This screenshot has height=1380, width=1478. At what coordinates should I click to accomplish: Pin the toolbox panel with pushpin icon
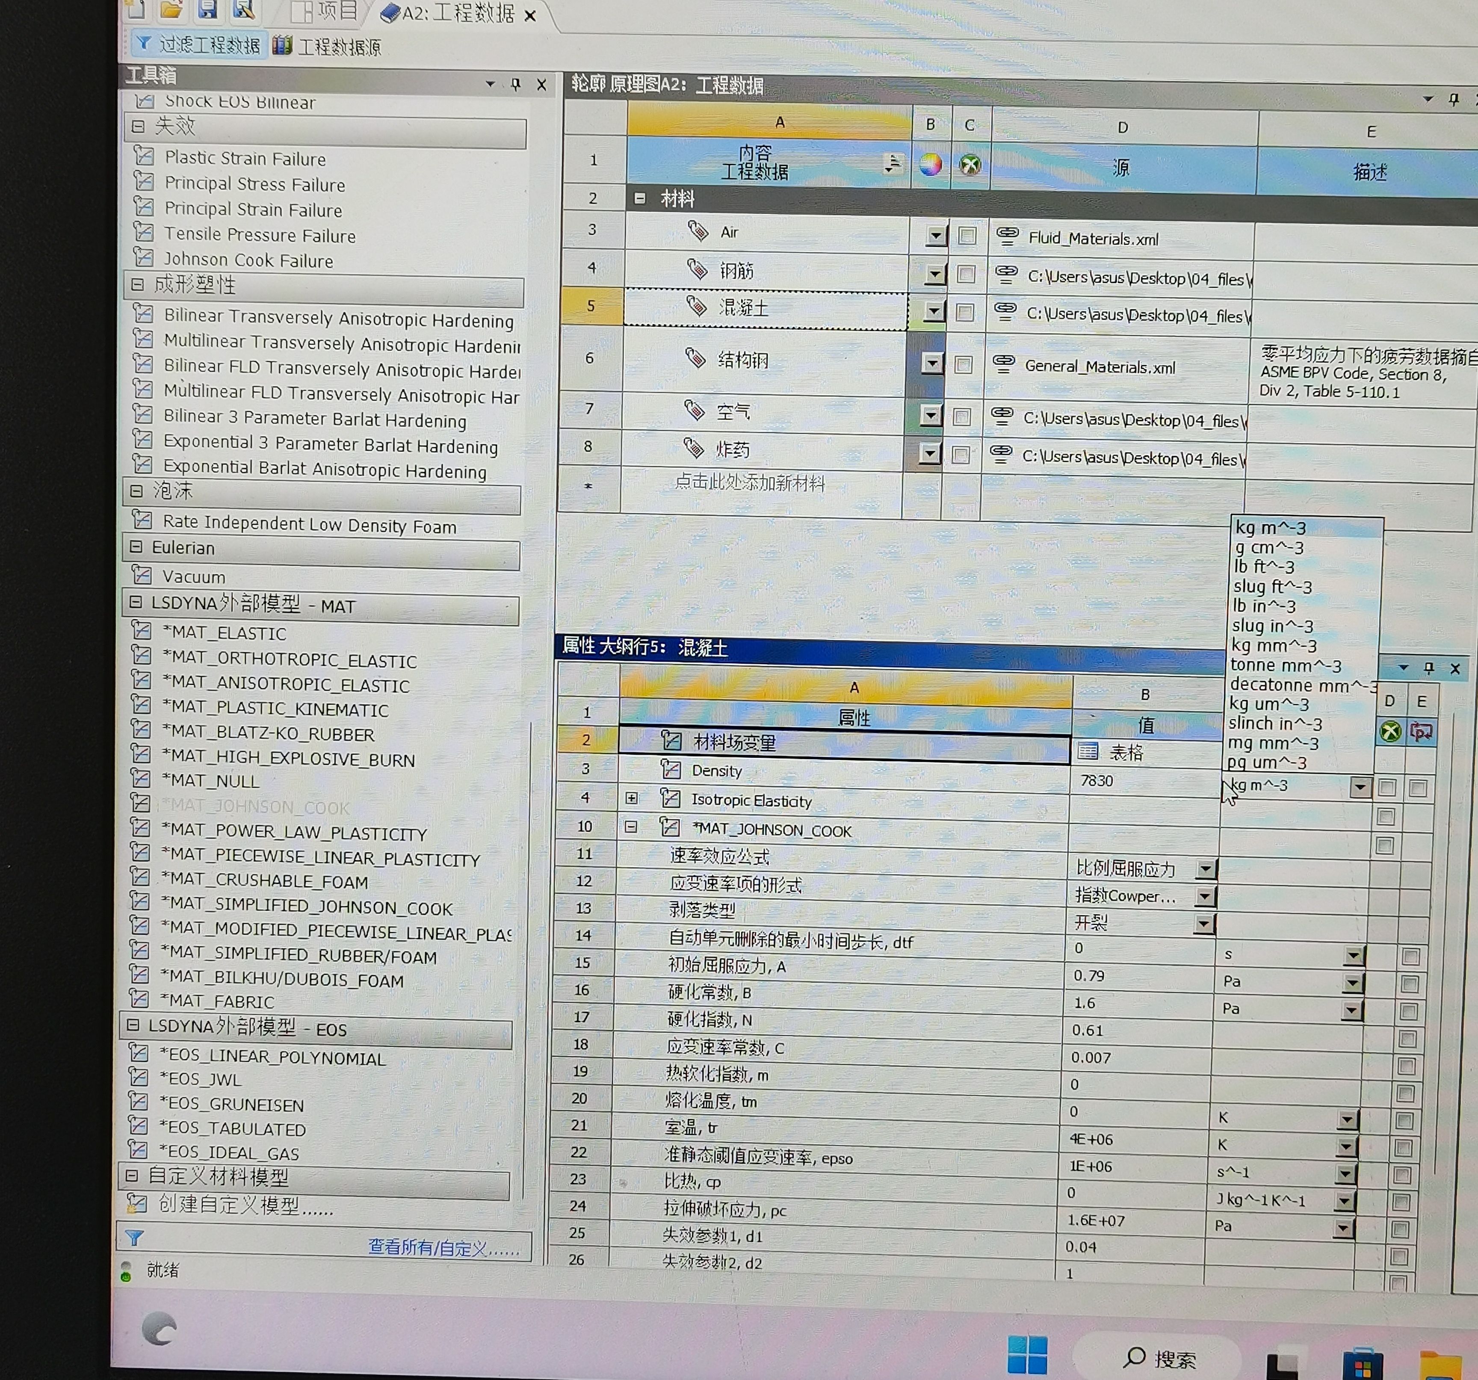tap(516, 84)
